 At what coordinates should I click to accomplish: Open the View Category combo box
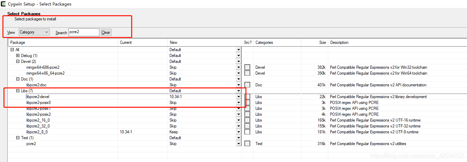(x=34, y=32)
